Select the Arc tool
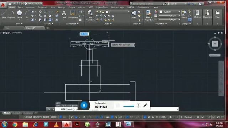 pos(27,14)
